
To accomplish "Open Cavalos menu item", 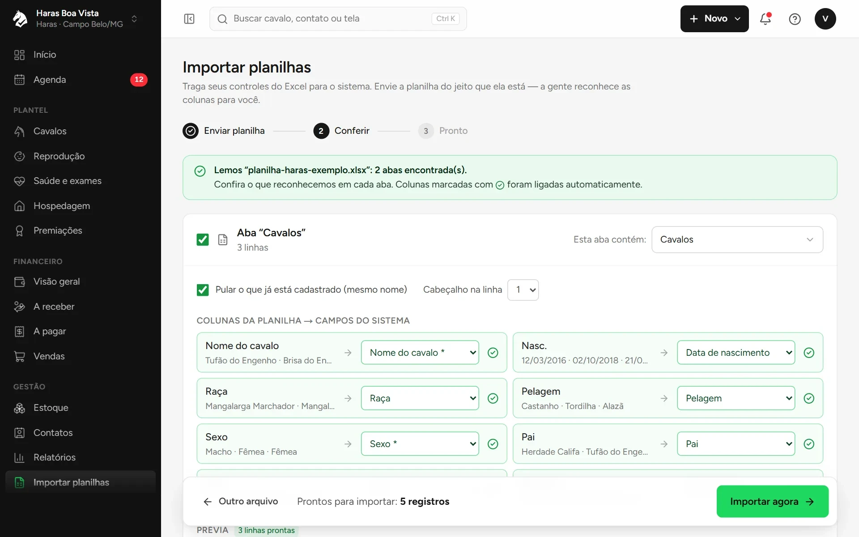I will [81, 131].
